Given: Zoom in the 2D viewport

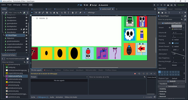Looking at the screenshot, I should (x=47, y=18).
